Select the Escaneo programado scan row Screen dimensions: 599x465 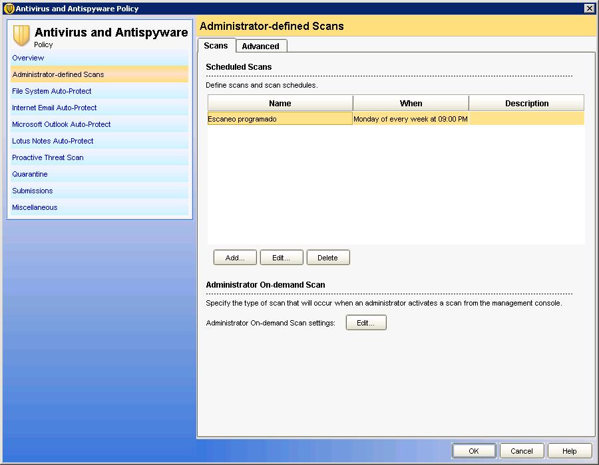point(280,119)
